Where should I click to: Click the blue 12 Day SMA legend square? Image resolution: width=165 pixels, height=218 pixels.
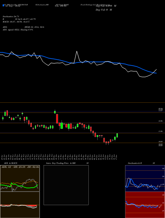click(3, 5)
